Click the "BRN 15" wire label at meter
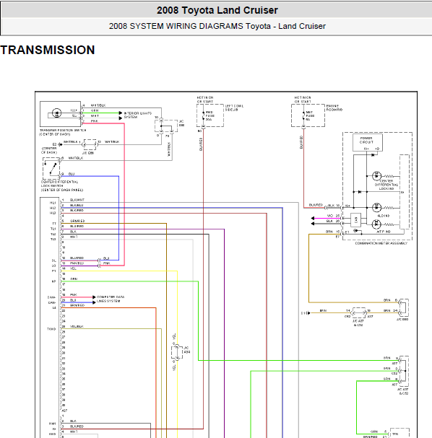This screenshot has width=432, height=438. (x=333, y=232)
